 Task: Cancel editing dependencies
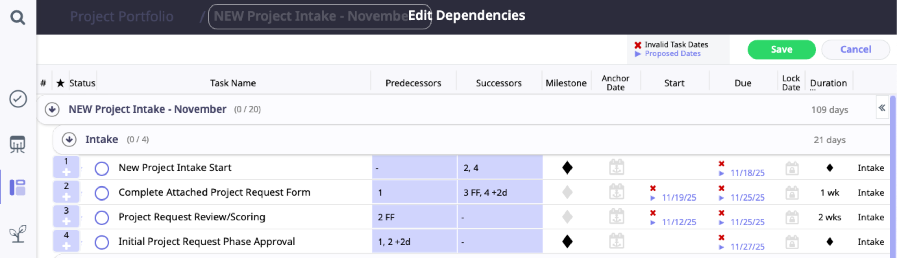pos(855,49)
